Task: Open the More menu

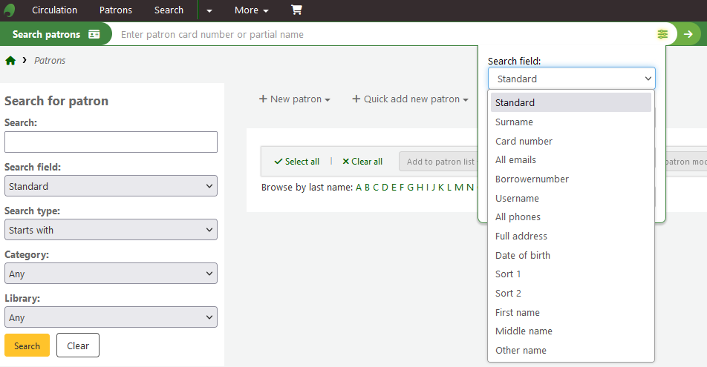Action: (x=251, y=10)
